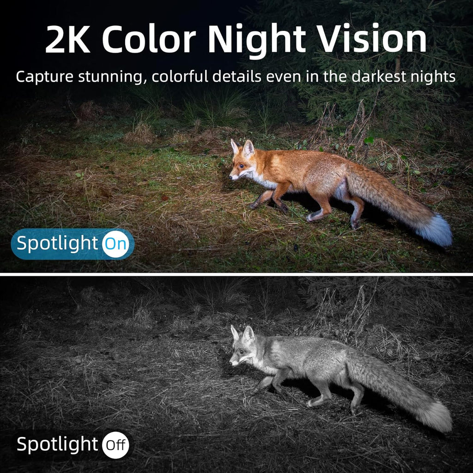Click the "2K Color Night Vision" headline
The width and height of the screenshot is (473, 473).
[x=236, y=40]
